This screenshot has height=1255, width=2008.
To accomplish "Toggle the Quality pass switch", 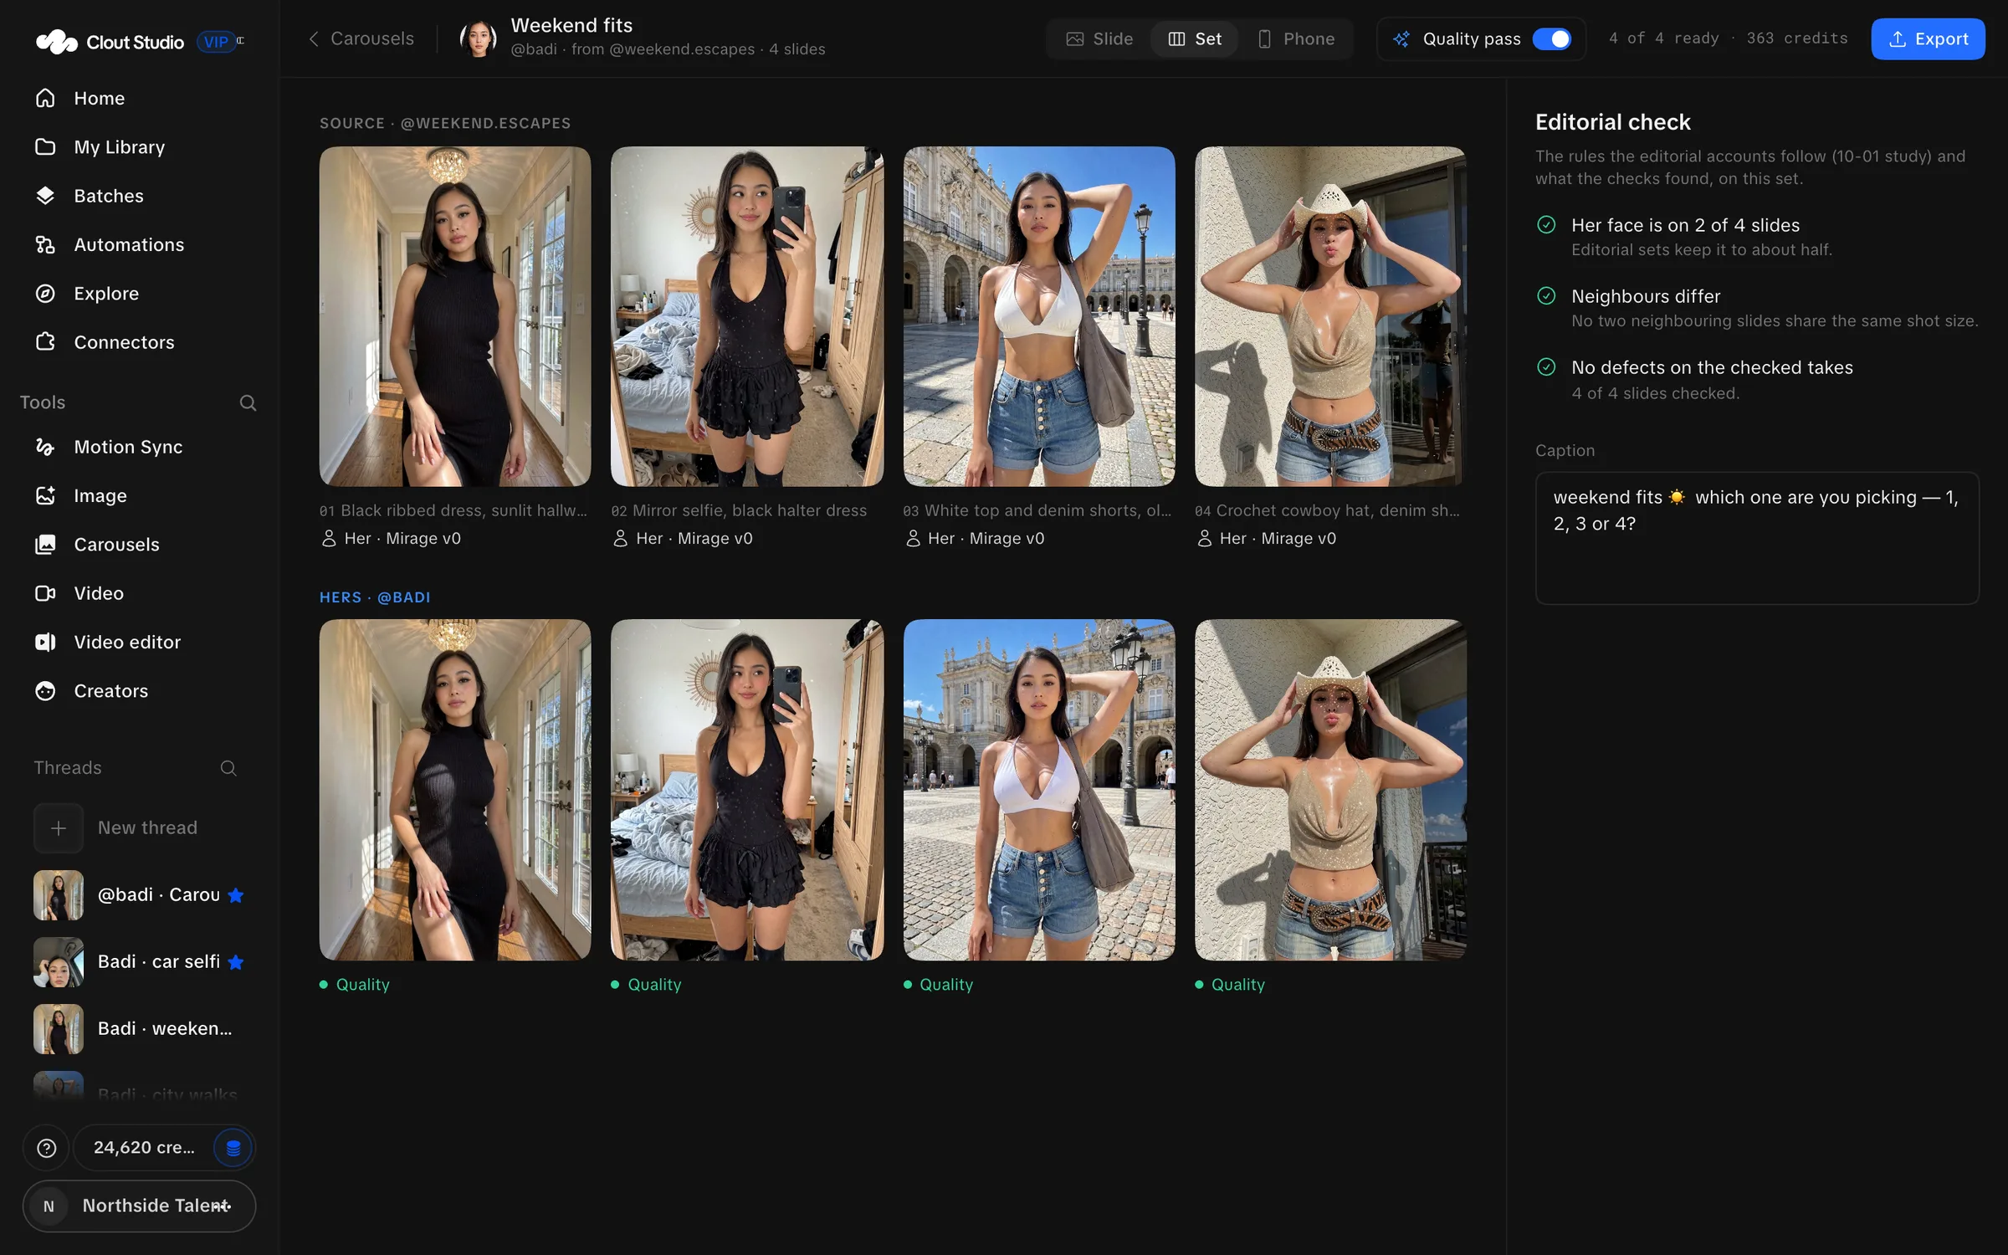I will 1551,38.
